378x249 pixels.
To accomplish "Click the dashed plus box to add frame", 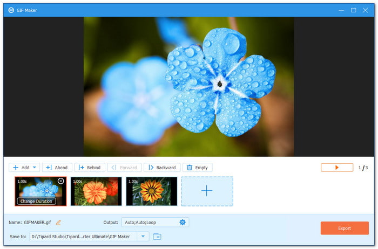I will click(207, 191).
